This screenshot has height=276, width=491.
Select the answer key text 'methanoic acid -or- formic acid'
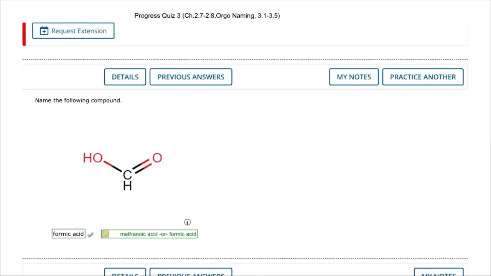click(158, 234)
